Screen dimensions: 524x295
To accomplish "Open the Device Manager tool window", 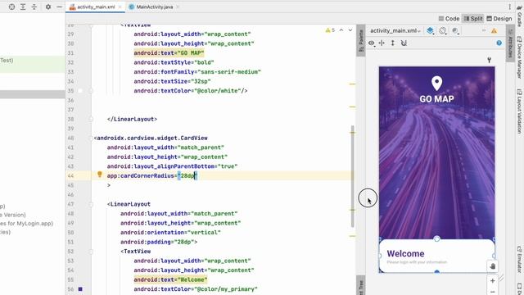I will point(520,57).
